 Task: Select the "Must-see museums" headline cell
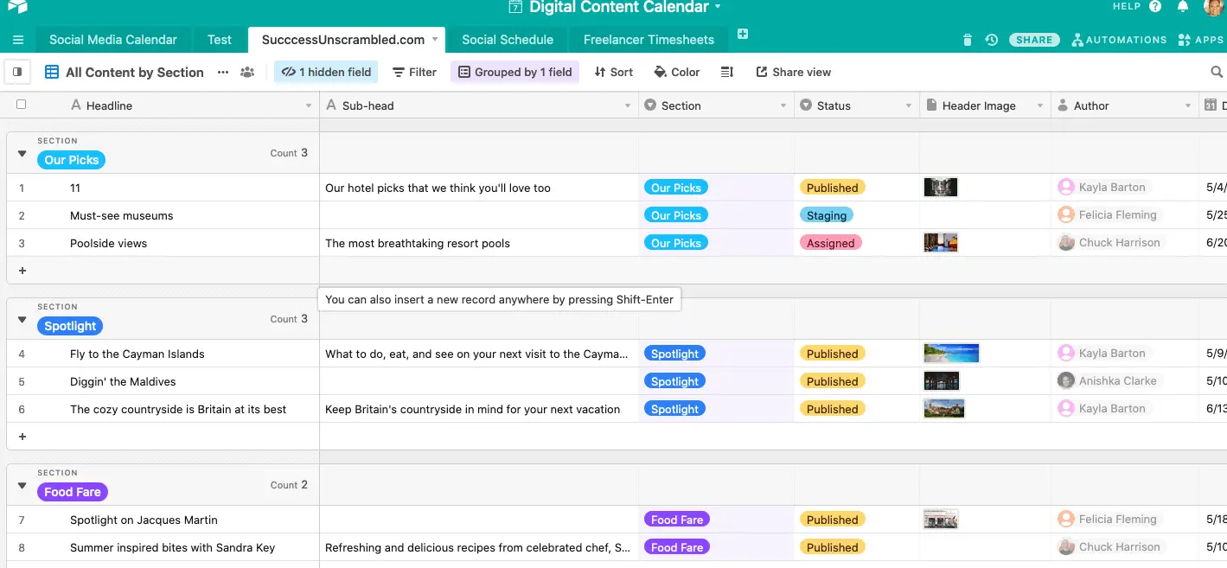pyautogui.click(x=122, y=216)
